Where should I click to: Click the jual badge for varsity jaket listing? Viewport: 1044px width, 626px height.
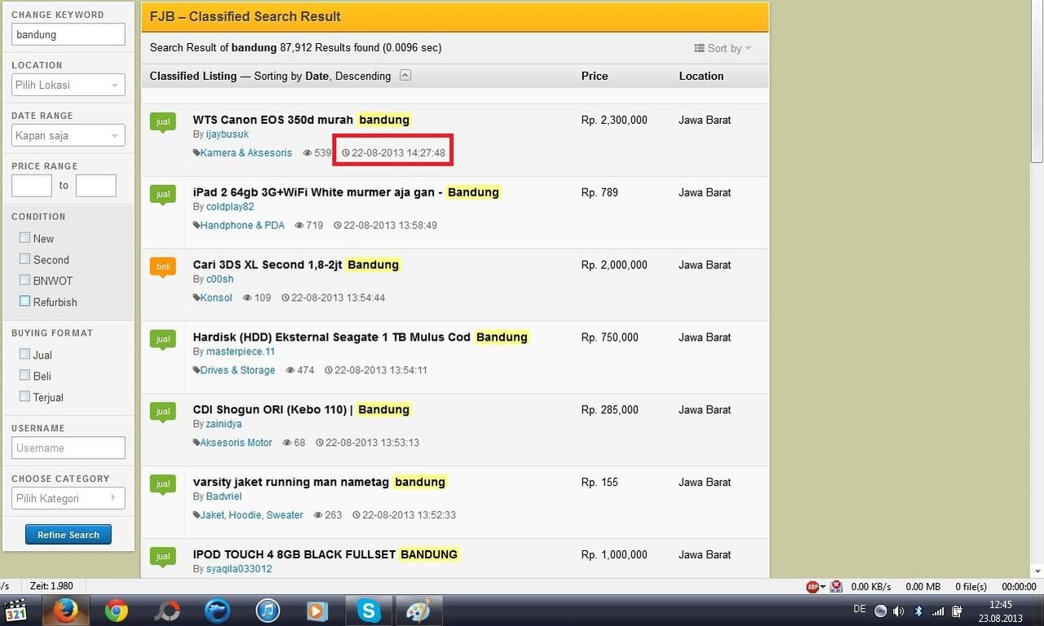point(163,485)
